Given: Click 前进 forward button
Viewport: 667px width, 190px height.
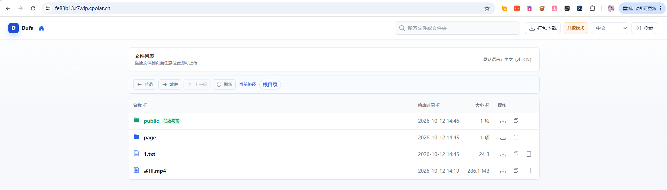Looking at the screenshot, I should click(x=170, y=85).
